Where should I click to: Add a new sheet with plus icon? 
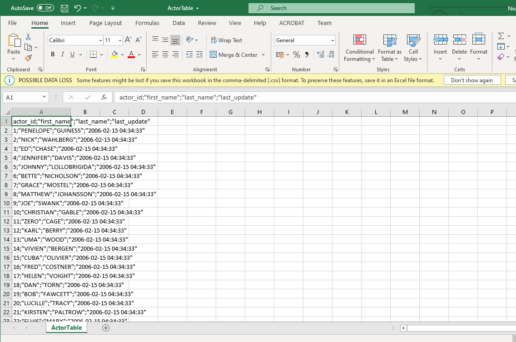(106, 328)
